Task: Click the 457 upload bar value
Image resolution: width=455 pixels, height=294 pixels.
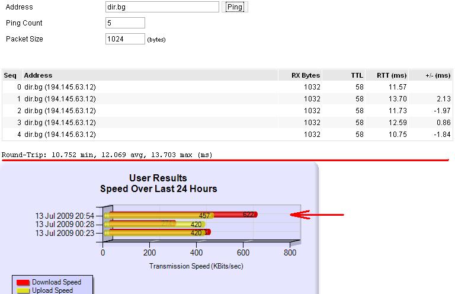Action: point(205,216)
